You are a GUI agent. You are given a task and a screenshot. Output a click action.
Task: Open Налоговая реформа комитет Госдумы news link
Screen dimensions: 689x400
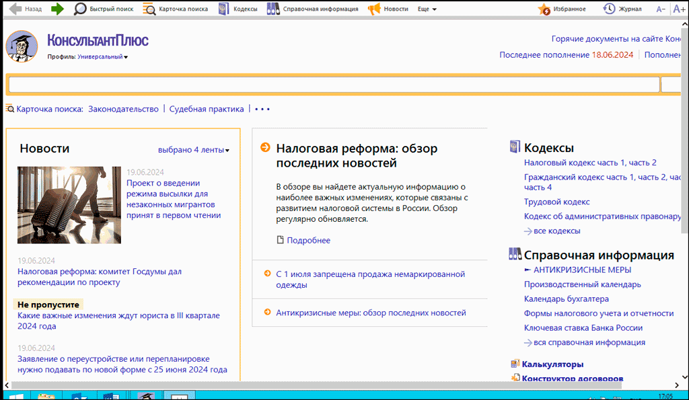click(x=100, y=276)
